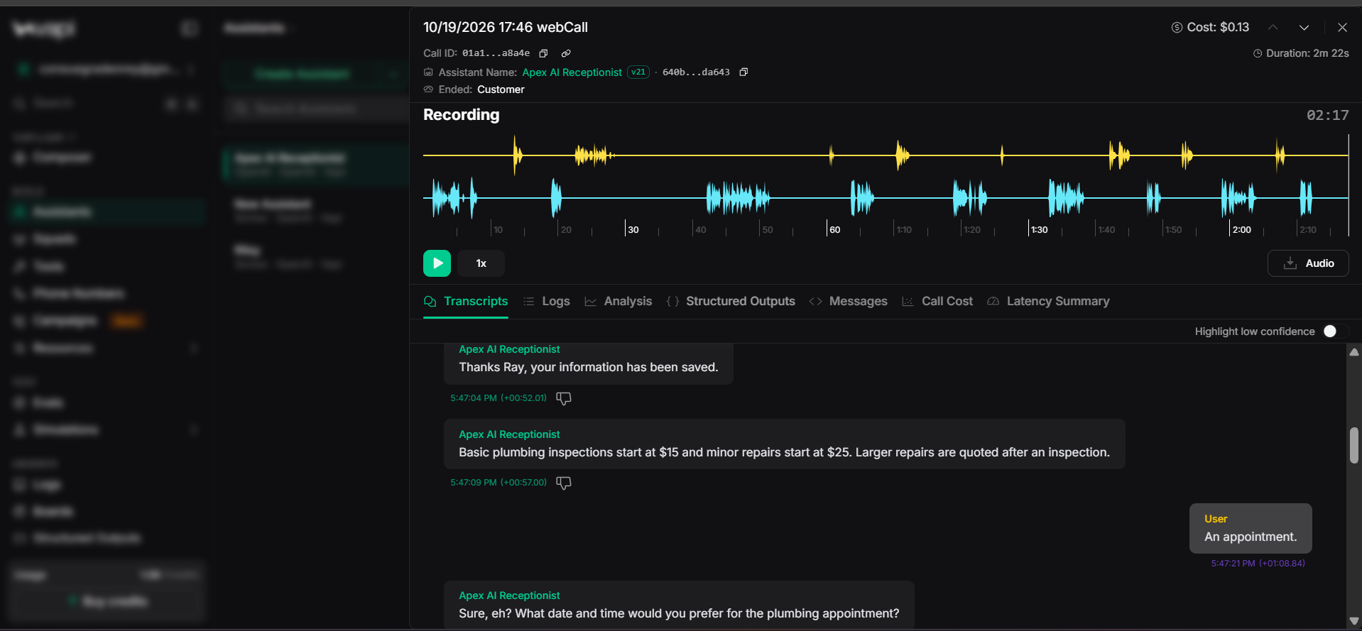Open the Structured Outputs tab
This screenshot has height=631, width=1362.
coord(731,302)
